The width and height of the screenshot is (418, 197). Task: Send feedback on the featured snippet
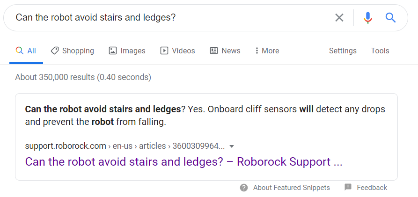[372, 188]
